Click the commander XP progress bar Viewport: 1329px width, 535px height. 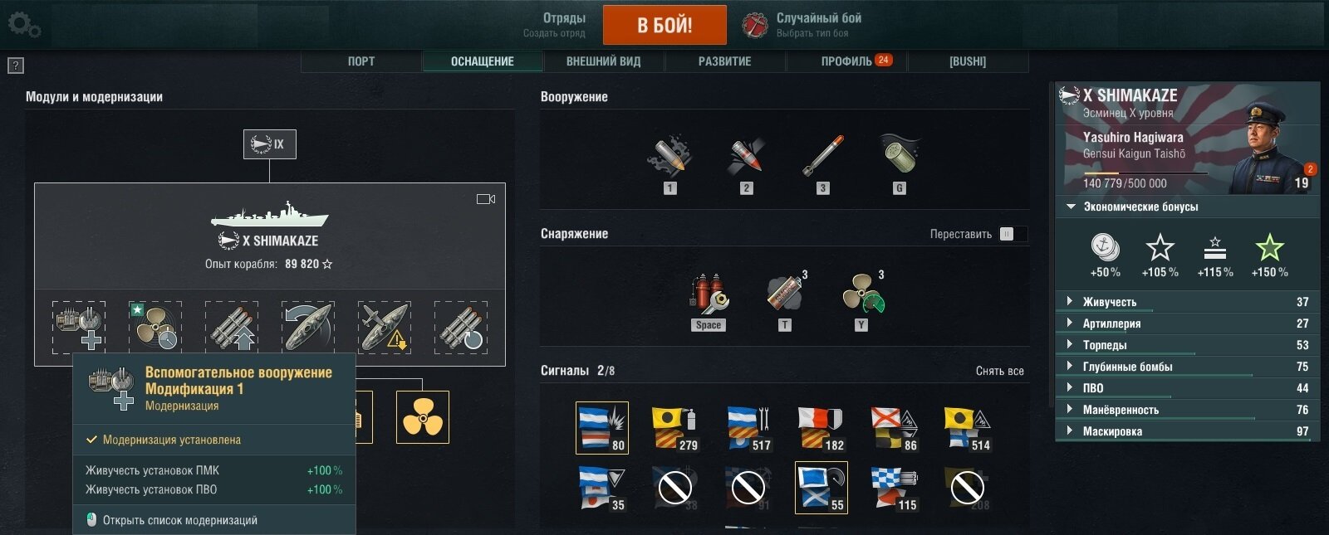coord(1145,173)
